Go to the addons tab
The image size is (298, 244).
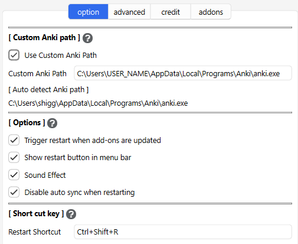point(211,12)
